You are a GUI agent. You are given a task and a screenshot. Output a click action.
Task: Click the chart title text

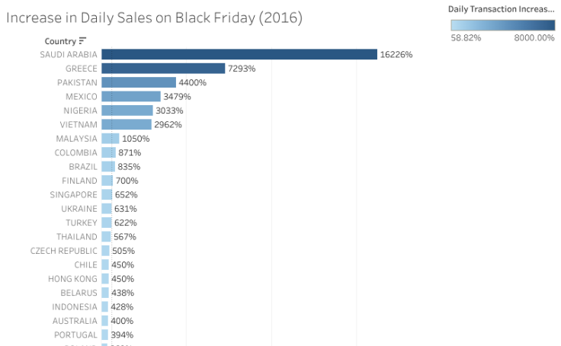click(x=154, y=18)
